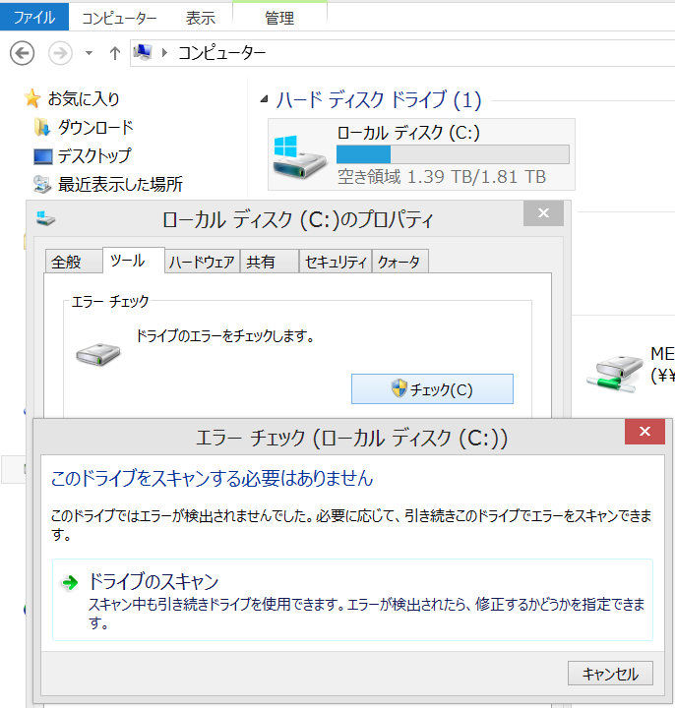675x708 pixels.
Task: Select the 管理 ribbon tab
Action: coord(279,18)
